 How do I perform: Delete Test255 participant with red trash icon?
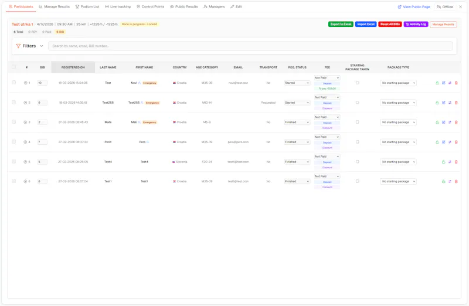(456, 103)
